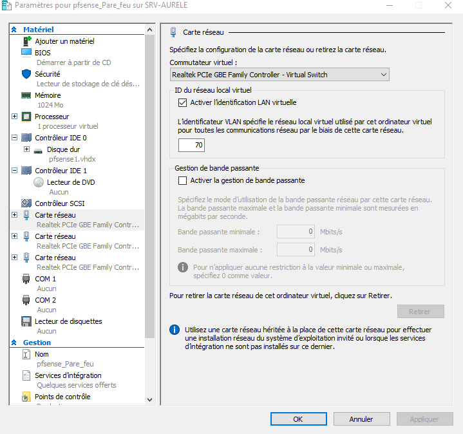The width and height of the screenshot is (463, 434).
Task: Click the BIOS monitor icon
Action: tap(26, 52)
